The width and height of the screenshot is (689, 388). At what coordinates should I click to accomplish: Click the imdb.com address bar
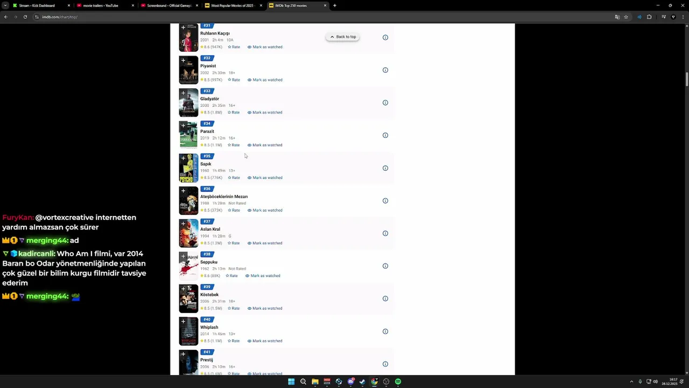[323, 17]
